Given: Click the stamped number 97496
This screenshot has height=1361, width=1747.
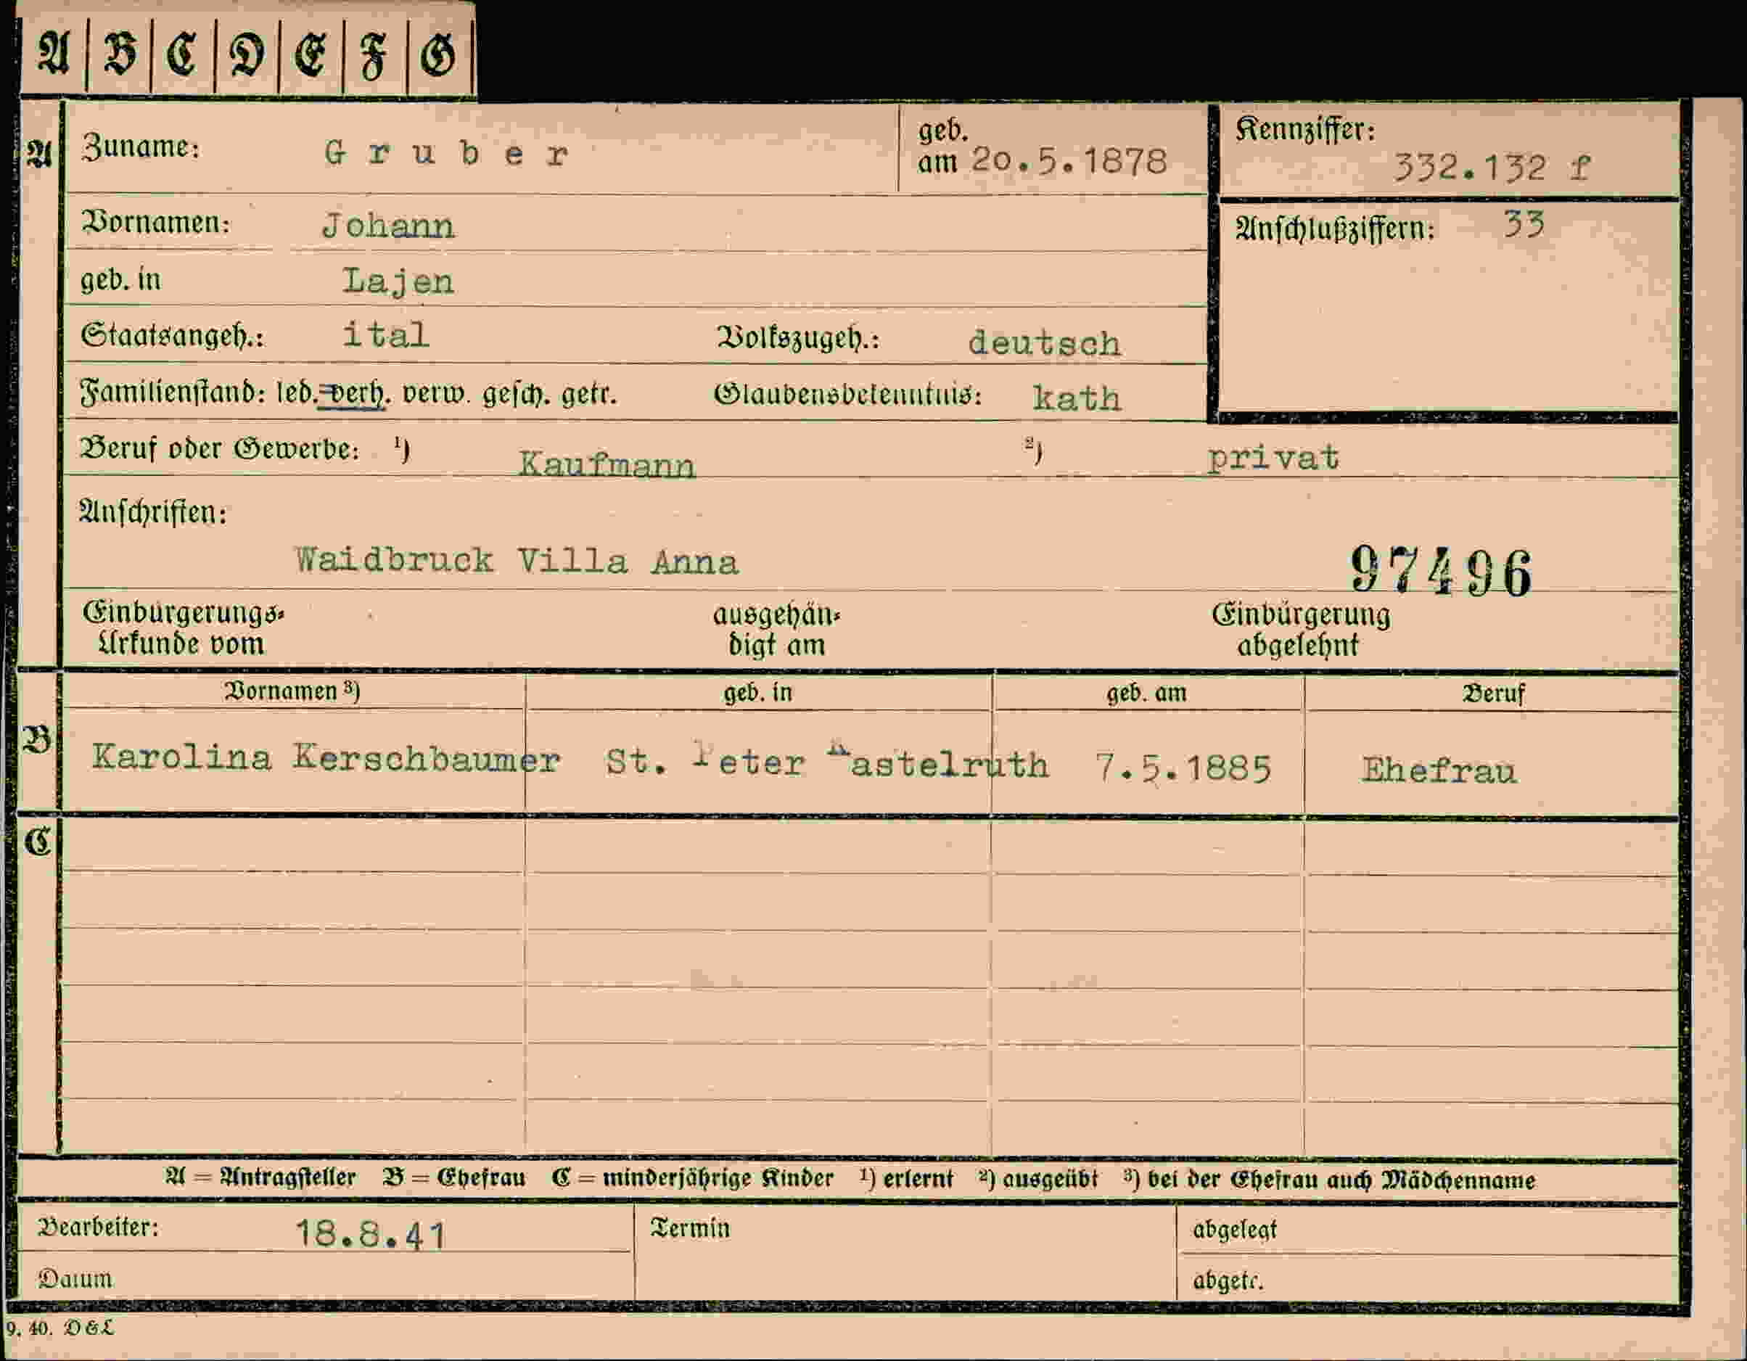Looking at the screenshot, I should coord(1441,571).
